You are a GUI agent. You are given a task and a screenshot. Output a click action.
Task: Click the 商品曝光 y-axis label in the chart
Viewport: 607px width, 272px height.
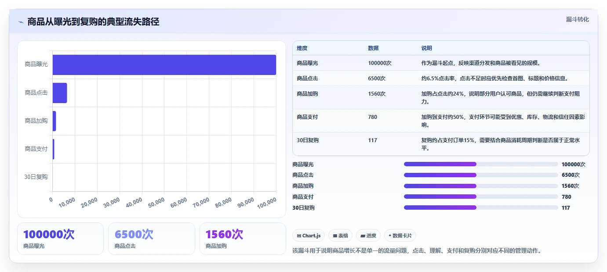[x=36, y=64]
